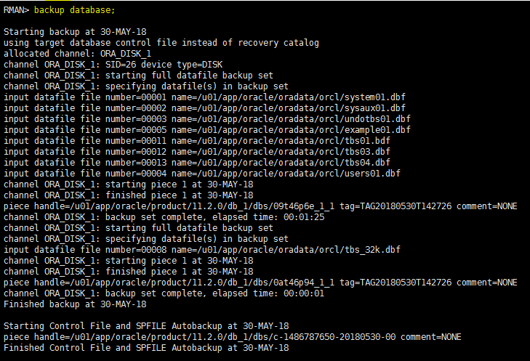This screenshot has height=361, width=530.
Task: Select the example01.dbf datafile line
Action: [x=207, y=130]
